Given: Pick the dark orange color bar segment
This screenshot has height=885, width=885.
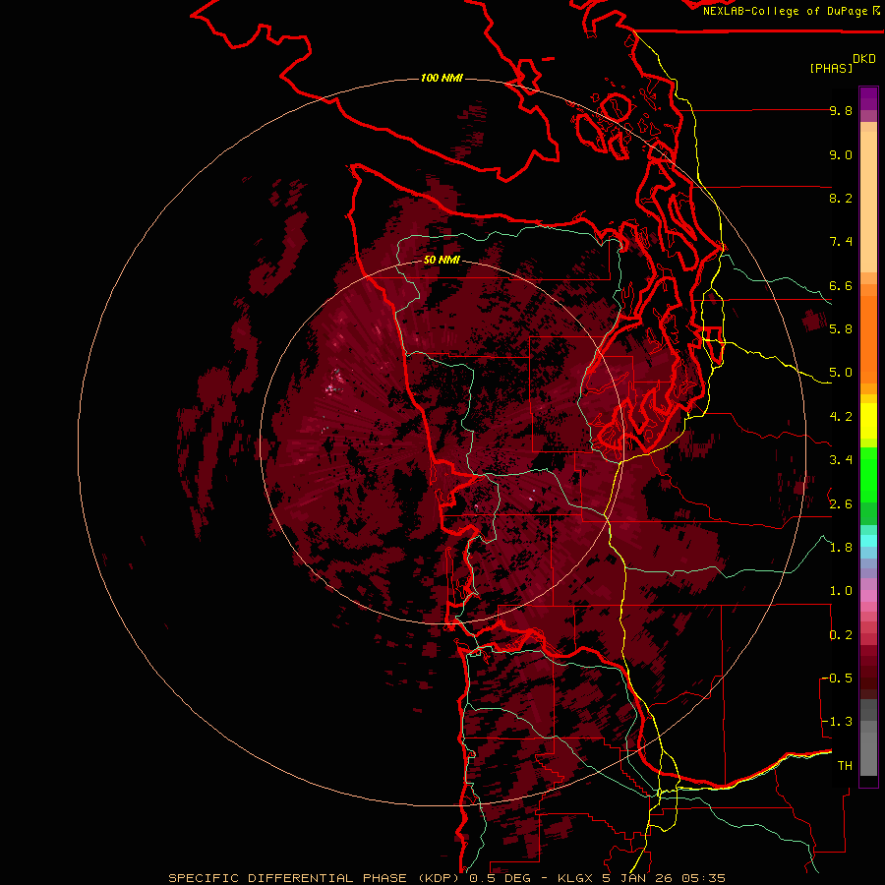Looking at the screenshot, I should tap(868, 340).
